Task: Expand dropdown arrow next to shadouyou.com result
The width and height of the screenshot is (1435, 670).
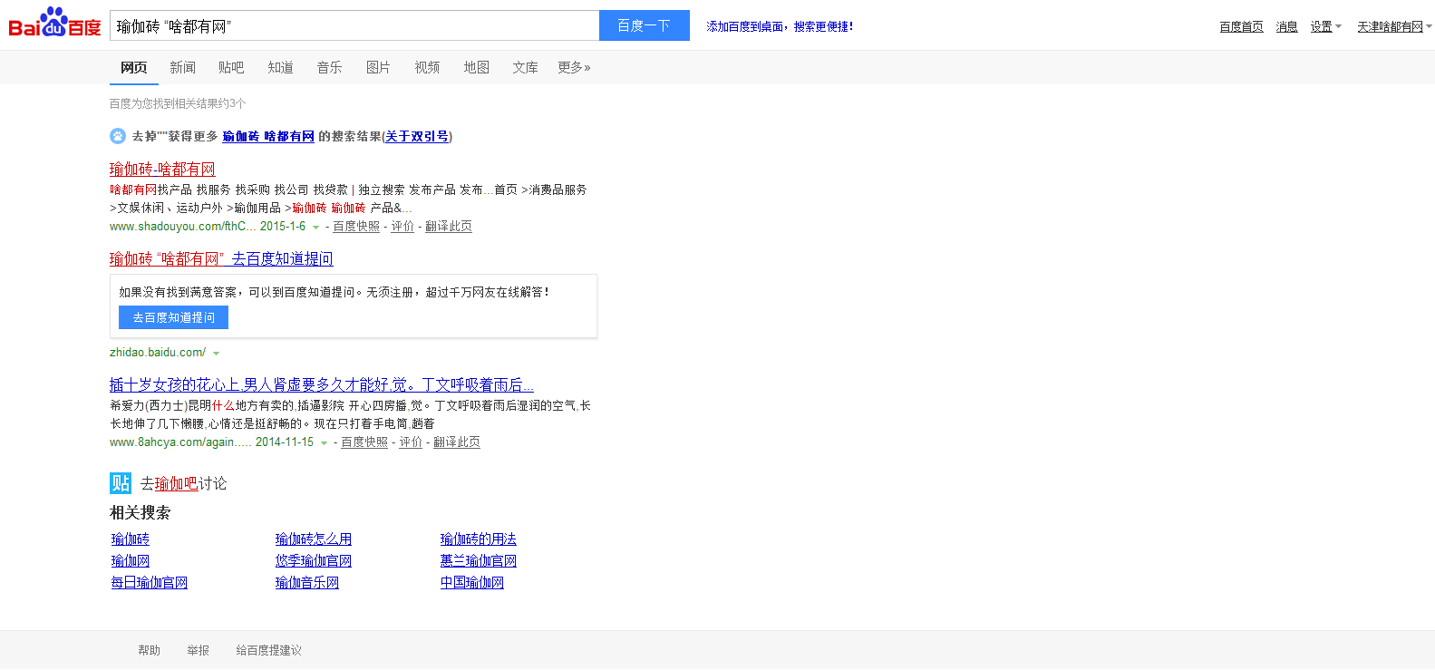Action: pyautogui.click(x=315, y=228)
